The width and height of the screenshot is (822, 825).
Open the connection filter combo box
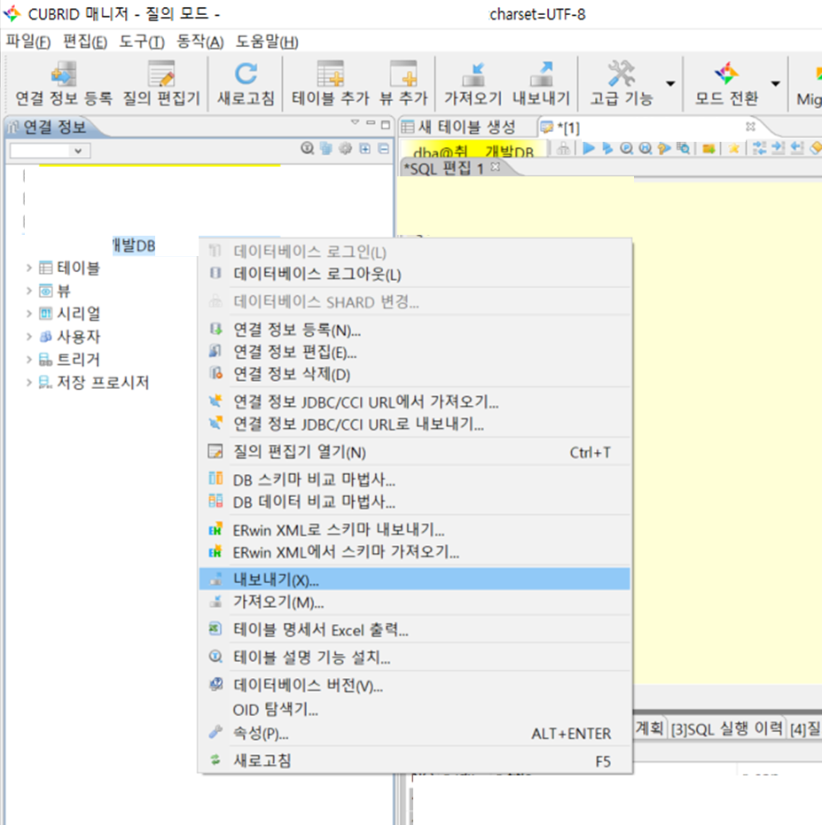coord(50,151)
